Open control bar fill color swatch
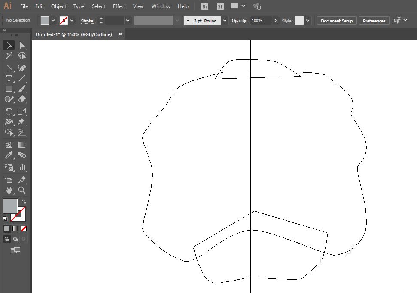Viewport: 417px width, 293px height. point(45,21)
